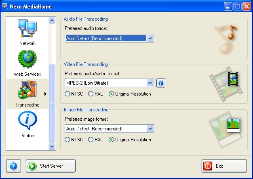Click the sidebar scroll up arrow
This screenshot has height=179, width=253.
(x=52, y=20)
